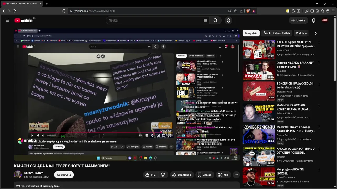The image size is (337, 189).
Task: Toggle the browser sidebar panel
Action: [x=312, y=11]
